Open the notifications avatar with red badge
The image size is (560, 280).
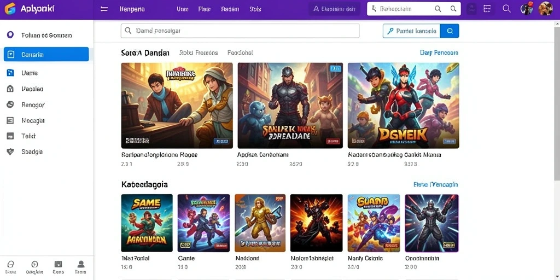tap(527, 9)
